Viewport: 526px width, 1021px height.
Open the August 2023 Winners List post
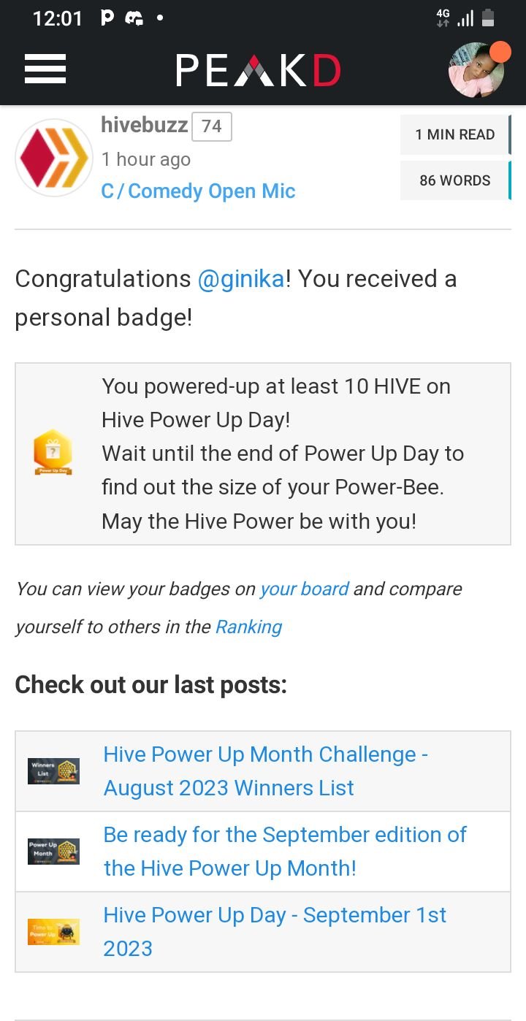266,771
